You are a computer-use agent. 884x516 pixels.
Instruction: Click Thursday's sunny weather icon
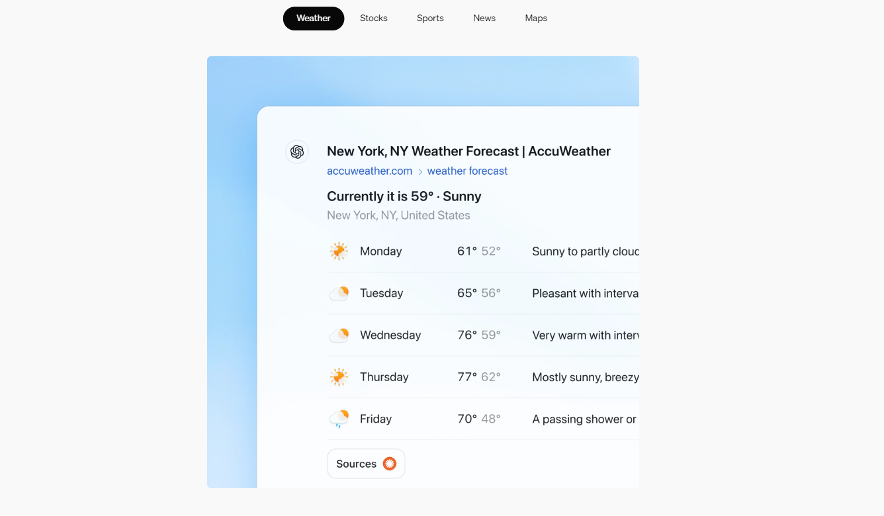coord(339,377)
